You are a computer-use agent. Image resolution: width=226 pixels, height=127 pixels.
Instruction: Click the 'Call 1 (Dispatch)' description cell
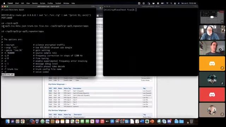78,91
